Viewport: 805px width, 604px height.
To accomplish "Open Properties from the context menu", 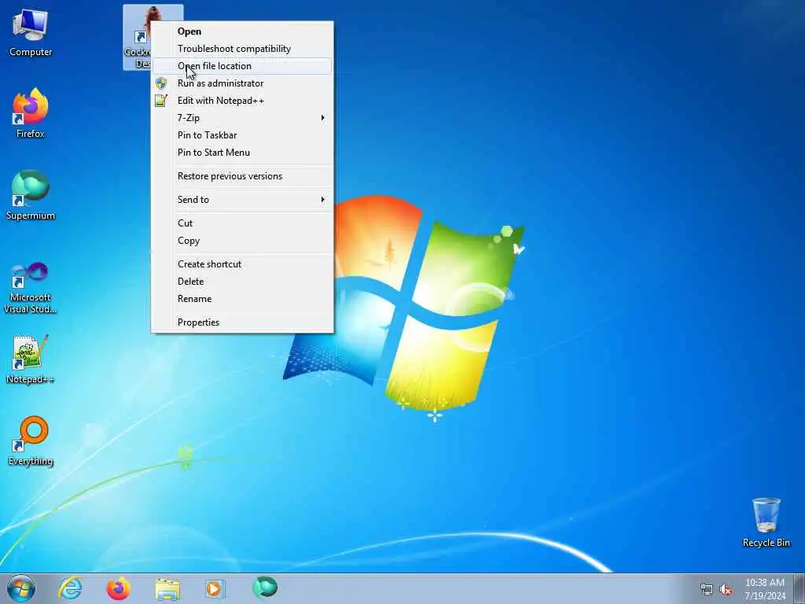I will (x=242, y=322).
